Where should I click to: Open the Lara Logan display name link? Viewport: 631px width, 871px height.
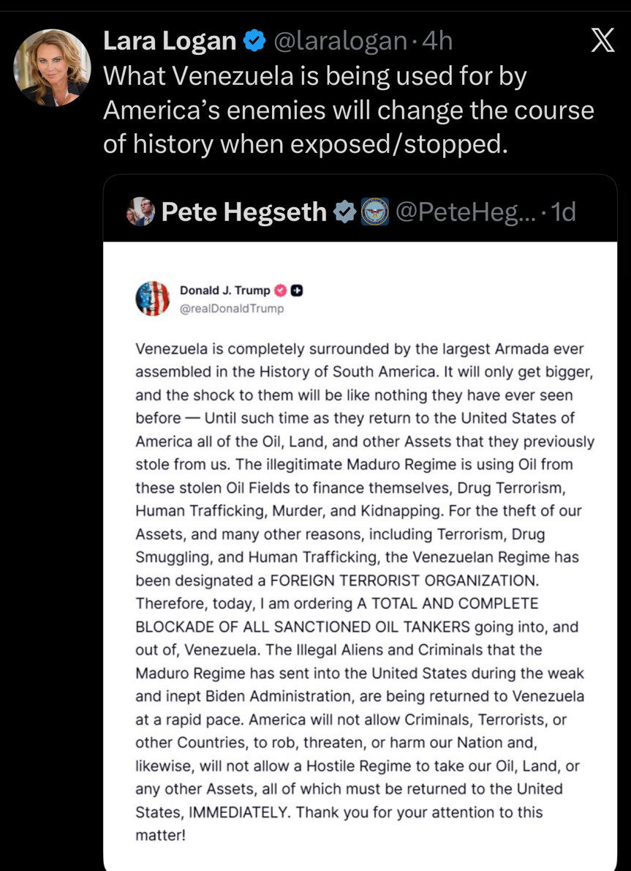click(170, 42)
